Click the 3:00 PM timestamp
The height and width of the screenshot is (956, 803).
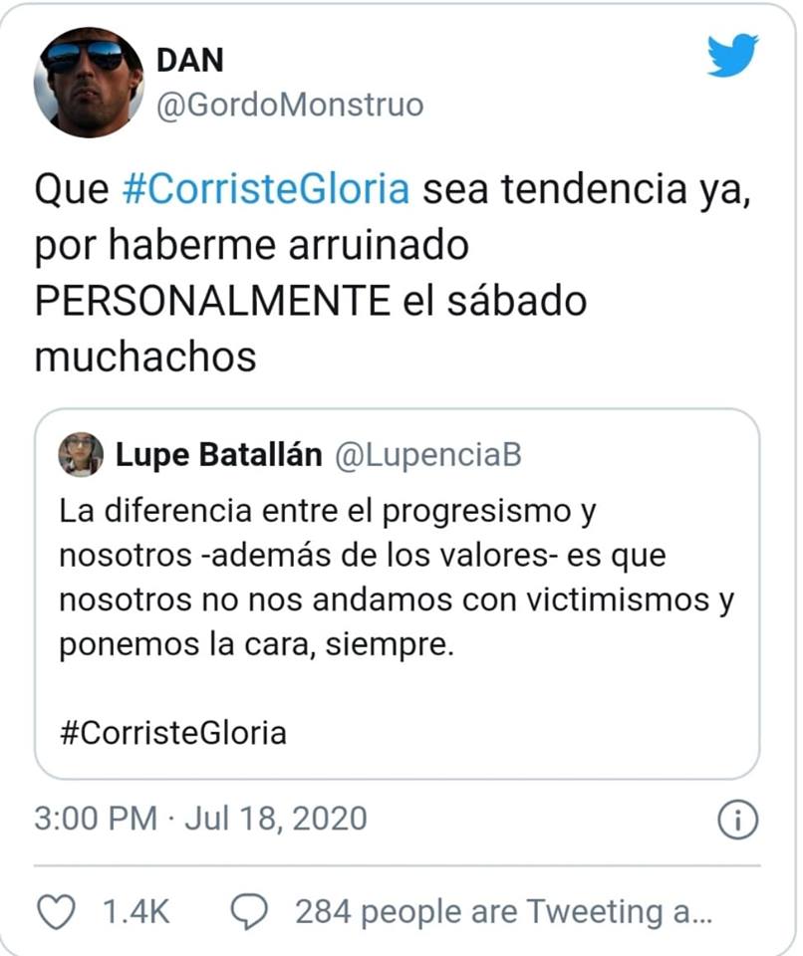95,819
